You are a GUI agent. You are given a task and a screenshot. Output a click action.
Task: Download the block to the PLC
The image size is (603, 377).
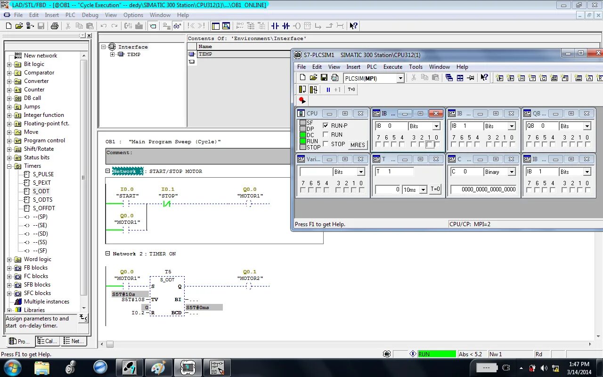pyautogui.click(x=139, y=26)
